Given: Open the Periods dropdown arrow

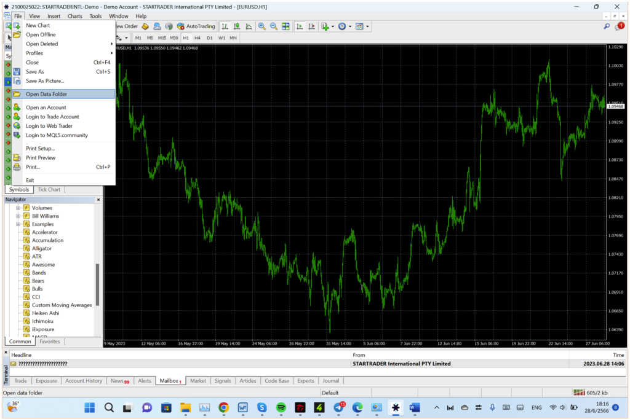Looking at the screenshot, I should click(x=350, y=26).
